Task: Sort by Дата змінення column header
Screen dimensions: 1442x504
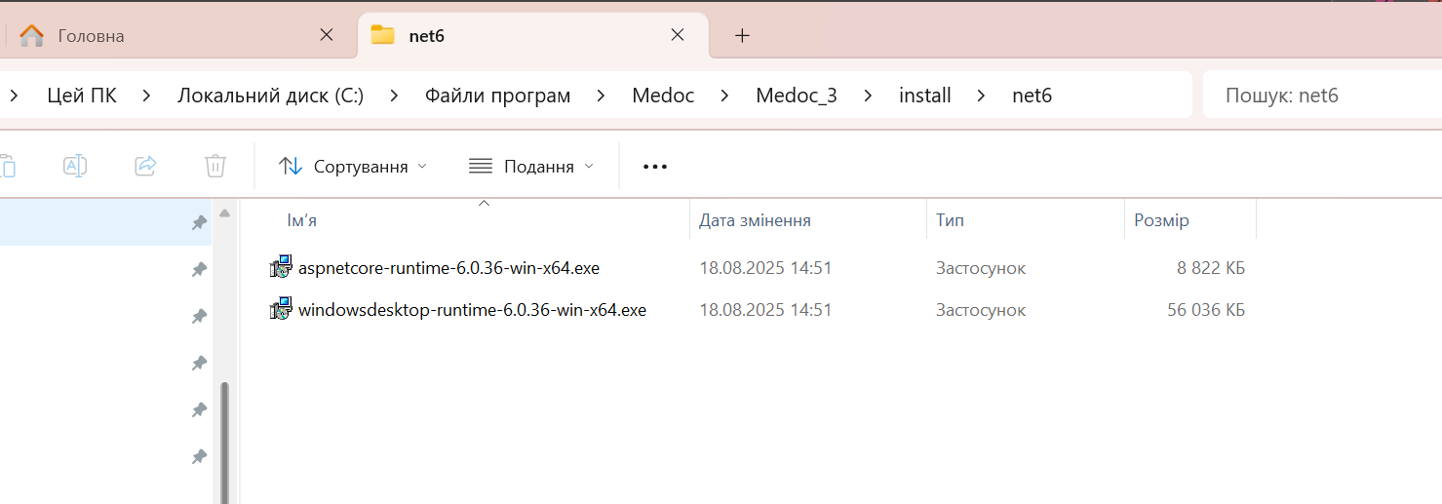Action: [x=755, y=220]
